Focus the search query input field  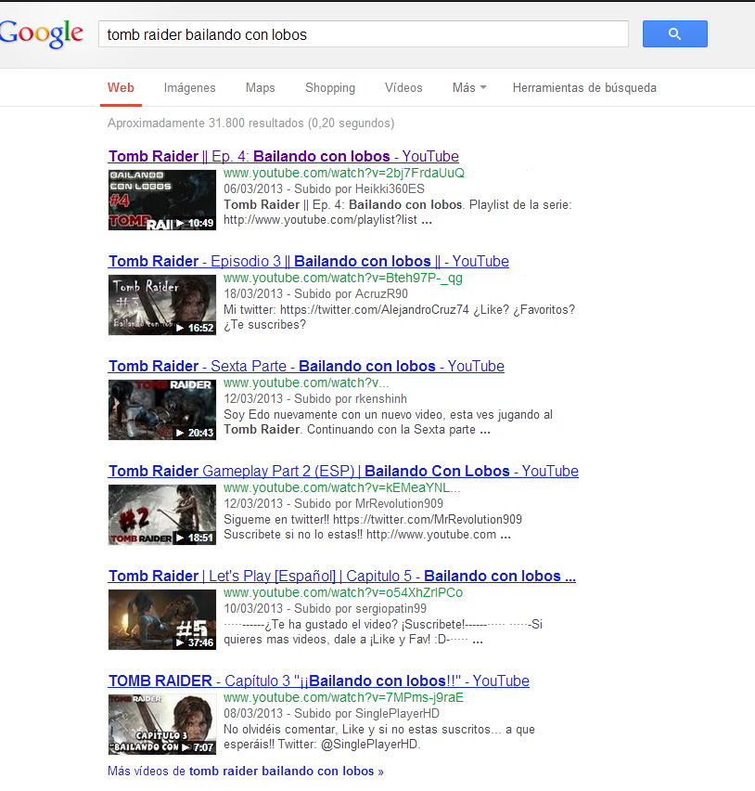point(364,34)
